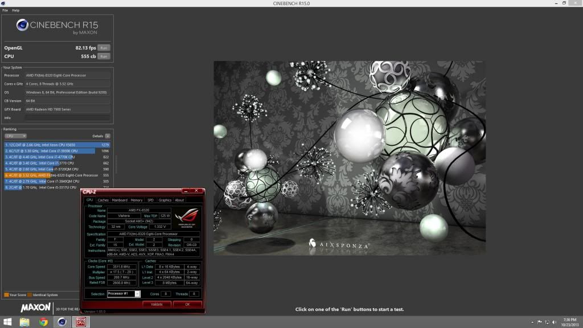Select the Graphics tab in CPU-Z

165,200
